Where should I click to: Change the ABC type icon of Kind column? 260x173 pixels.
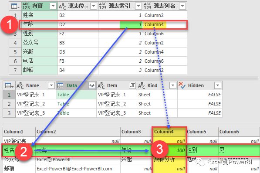(x=142, y=85)
